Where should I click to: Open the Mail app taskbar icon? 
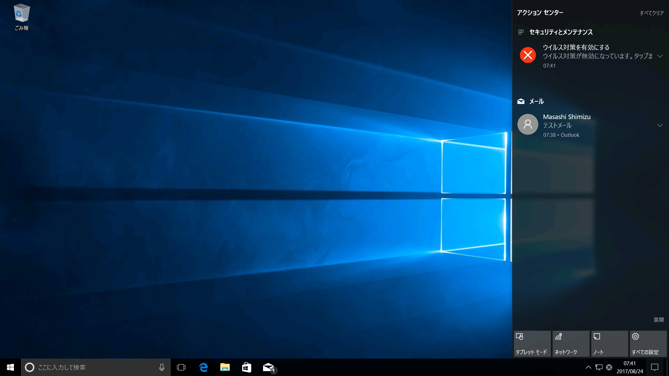click(x=268, y=367)
